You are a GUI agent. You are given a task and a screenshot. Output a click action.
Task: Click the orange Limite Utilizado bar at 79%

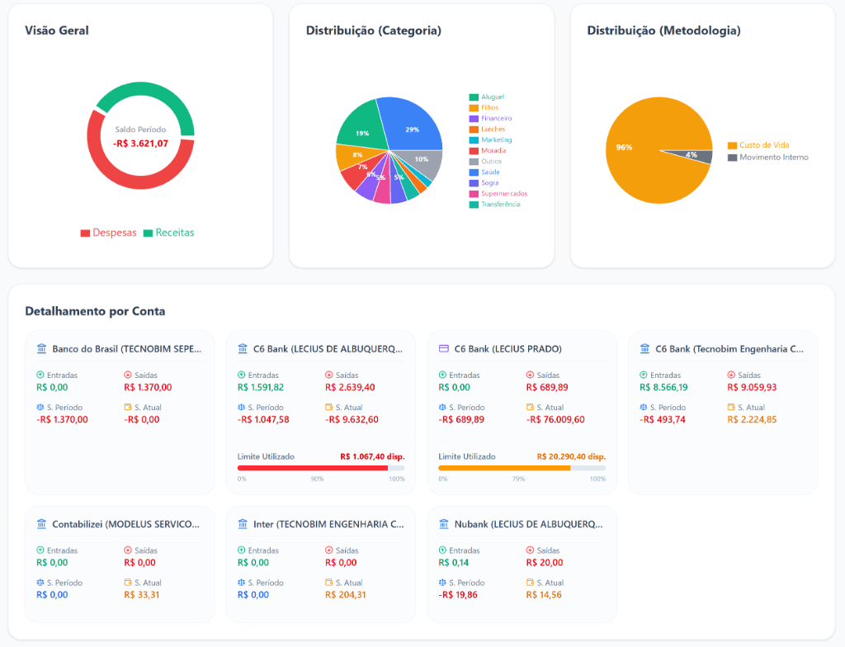[504, 468]
